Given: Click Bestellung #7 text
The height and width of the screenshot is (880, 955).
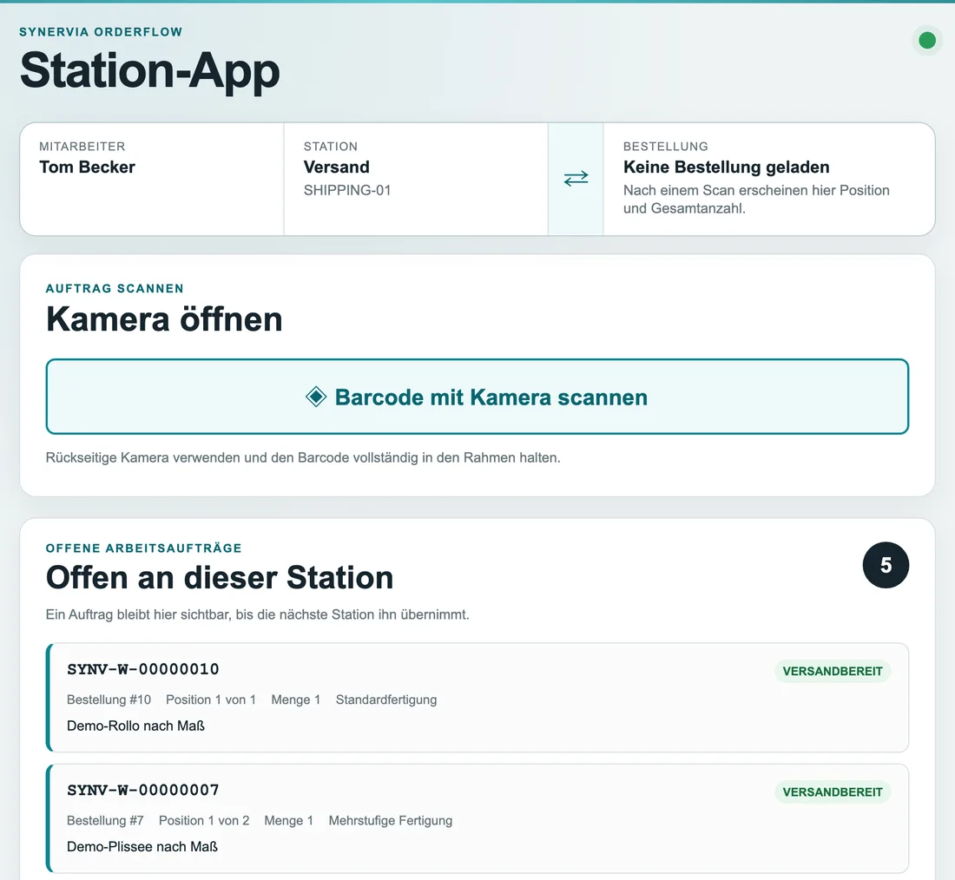Looking at the screenshot, I should pyautogui.click(x=105, y=820).
